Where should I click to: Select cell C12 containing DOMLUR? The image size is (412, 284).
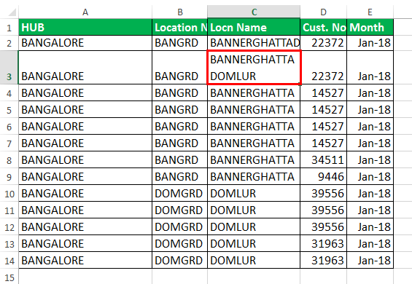coord(254,226)
